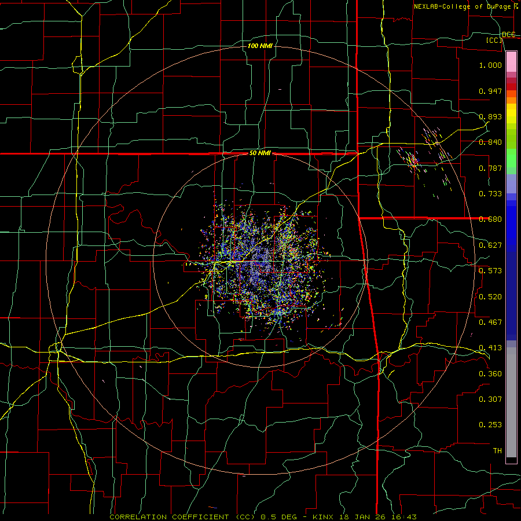Screen dimensions: 521x521
Task: Select the 0.680 legend value
Action: (x=490, y=219)
